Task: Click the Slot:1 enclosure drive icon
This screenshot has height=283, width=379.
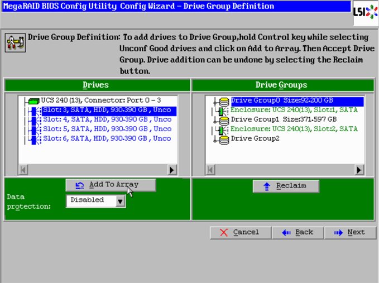Action: click(x=221, y=111)
